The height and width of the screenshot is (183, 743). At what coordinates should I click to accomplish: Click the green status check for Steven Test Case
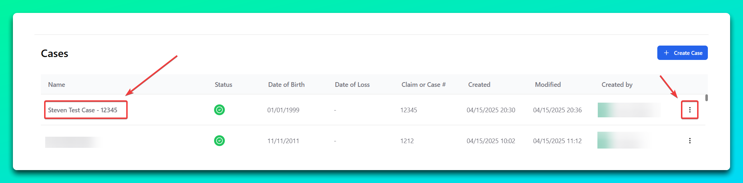coord(219,110)
